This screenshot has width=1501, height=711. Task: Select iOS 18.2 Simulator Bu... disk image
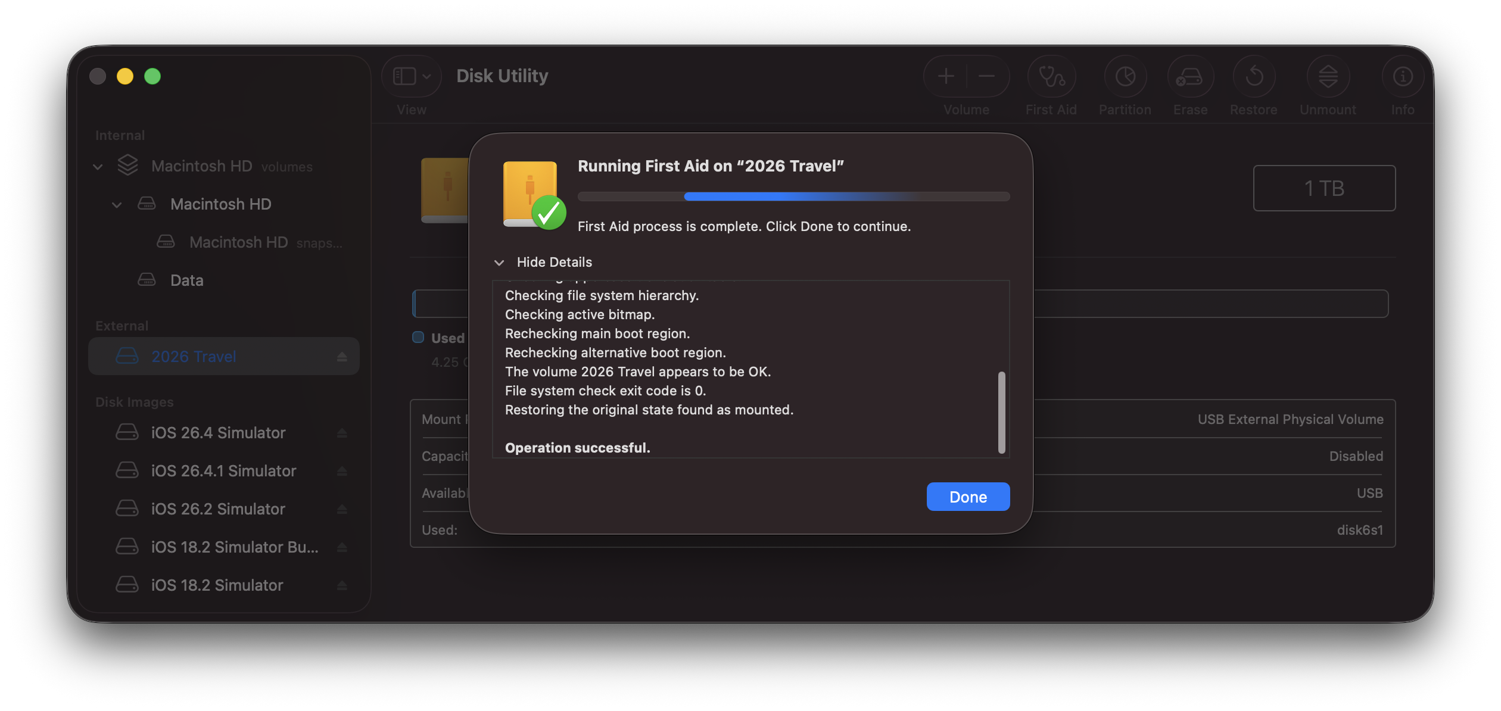(224, 547)
